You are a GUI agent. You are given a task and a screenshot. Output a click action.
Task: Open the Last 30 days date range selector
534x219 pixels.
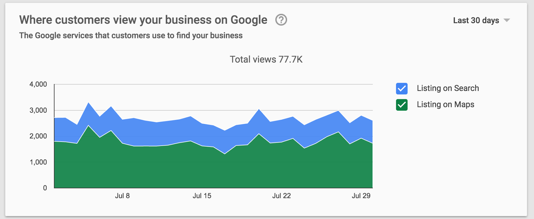click(476, 20)
